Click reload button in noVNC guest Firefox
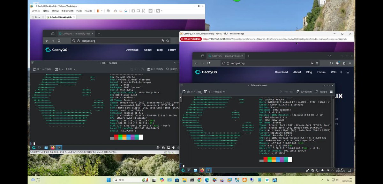Viewport: 383px width, 184px height. 209,63
